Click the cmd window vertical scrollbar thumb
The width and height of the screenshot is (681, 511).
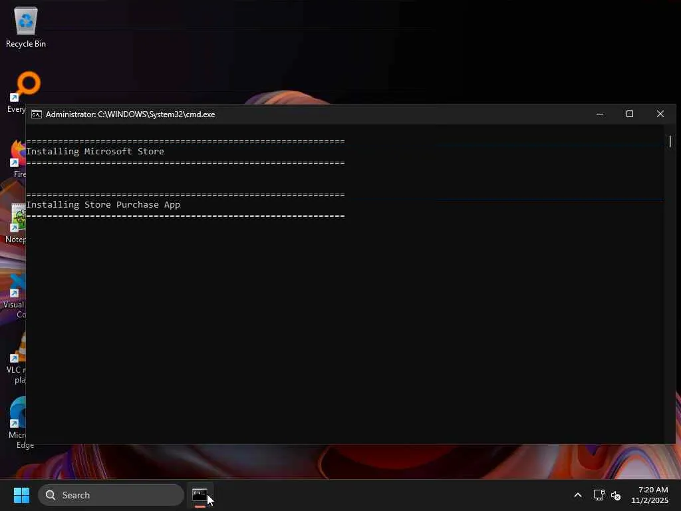pos(670,141)
